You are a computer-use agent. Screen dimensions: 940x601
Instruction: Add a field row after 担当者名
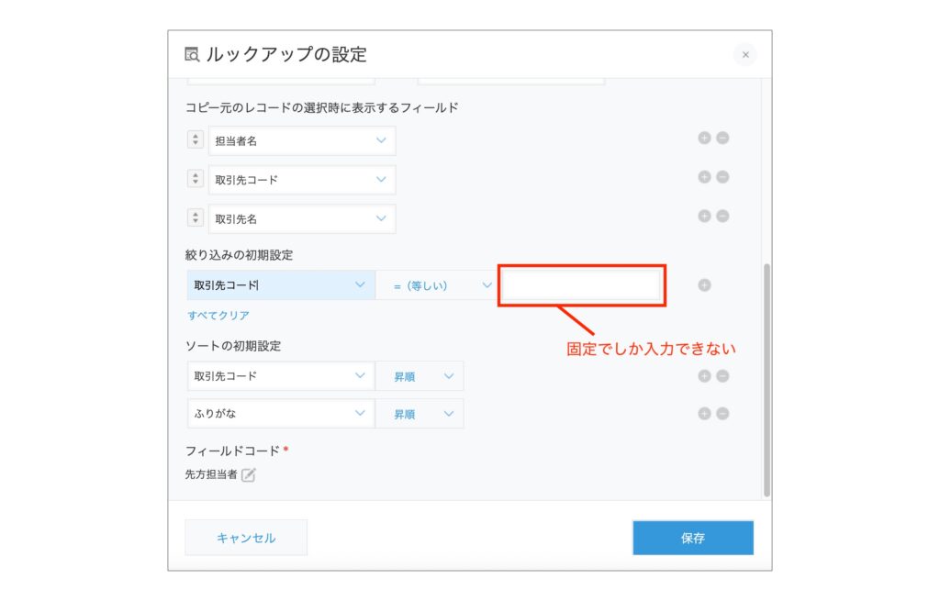pyautogui.click(x=704, y=138)
